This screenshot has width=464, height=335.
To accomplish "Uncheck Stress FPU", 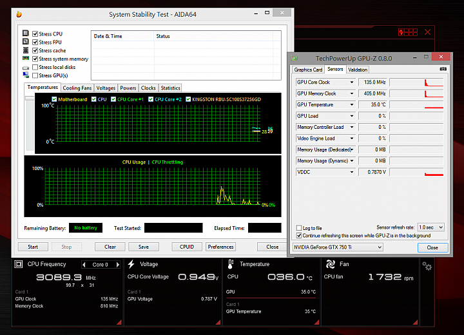I will click(x=35, y=42).
